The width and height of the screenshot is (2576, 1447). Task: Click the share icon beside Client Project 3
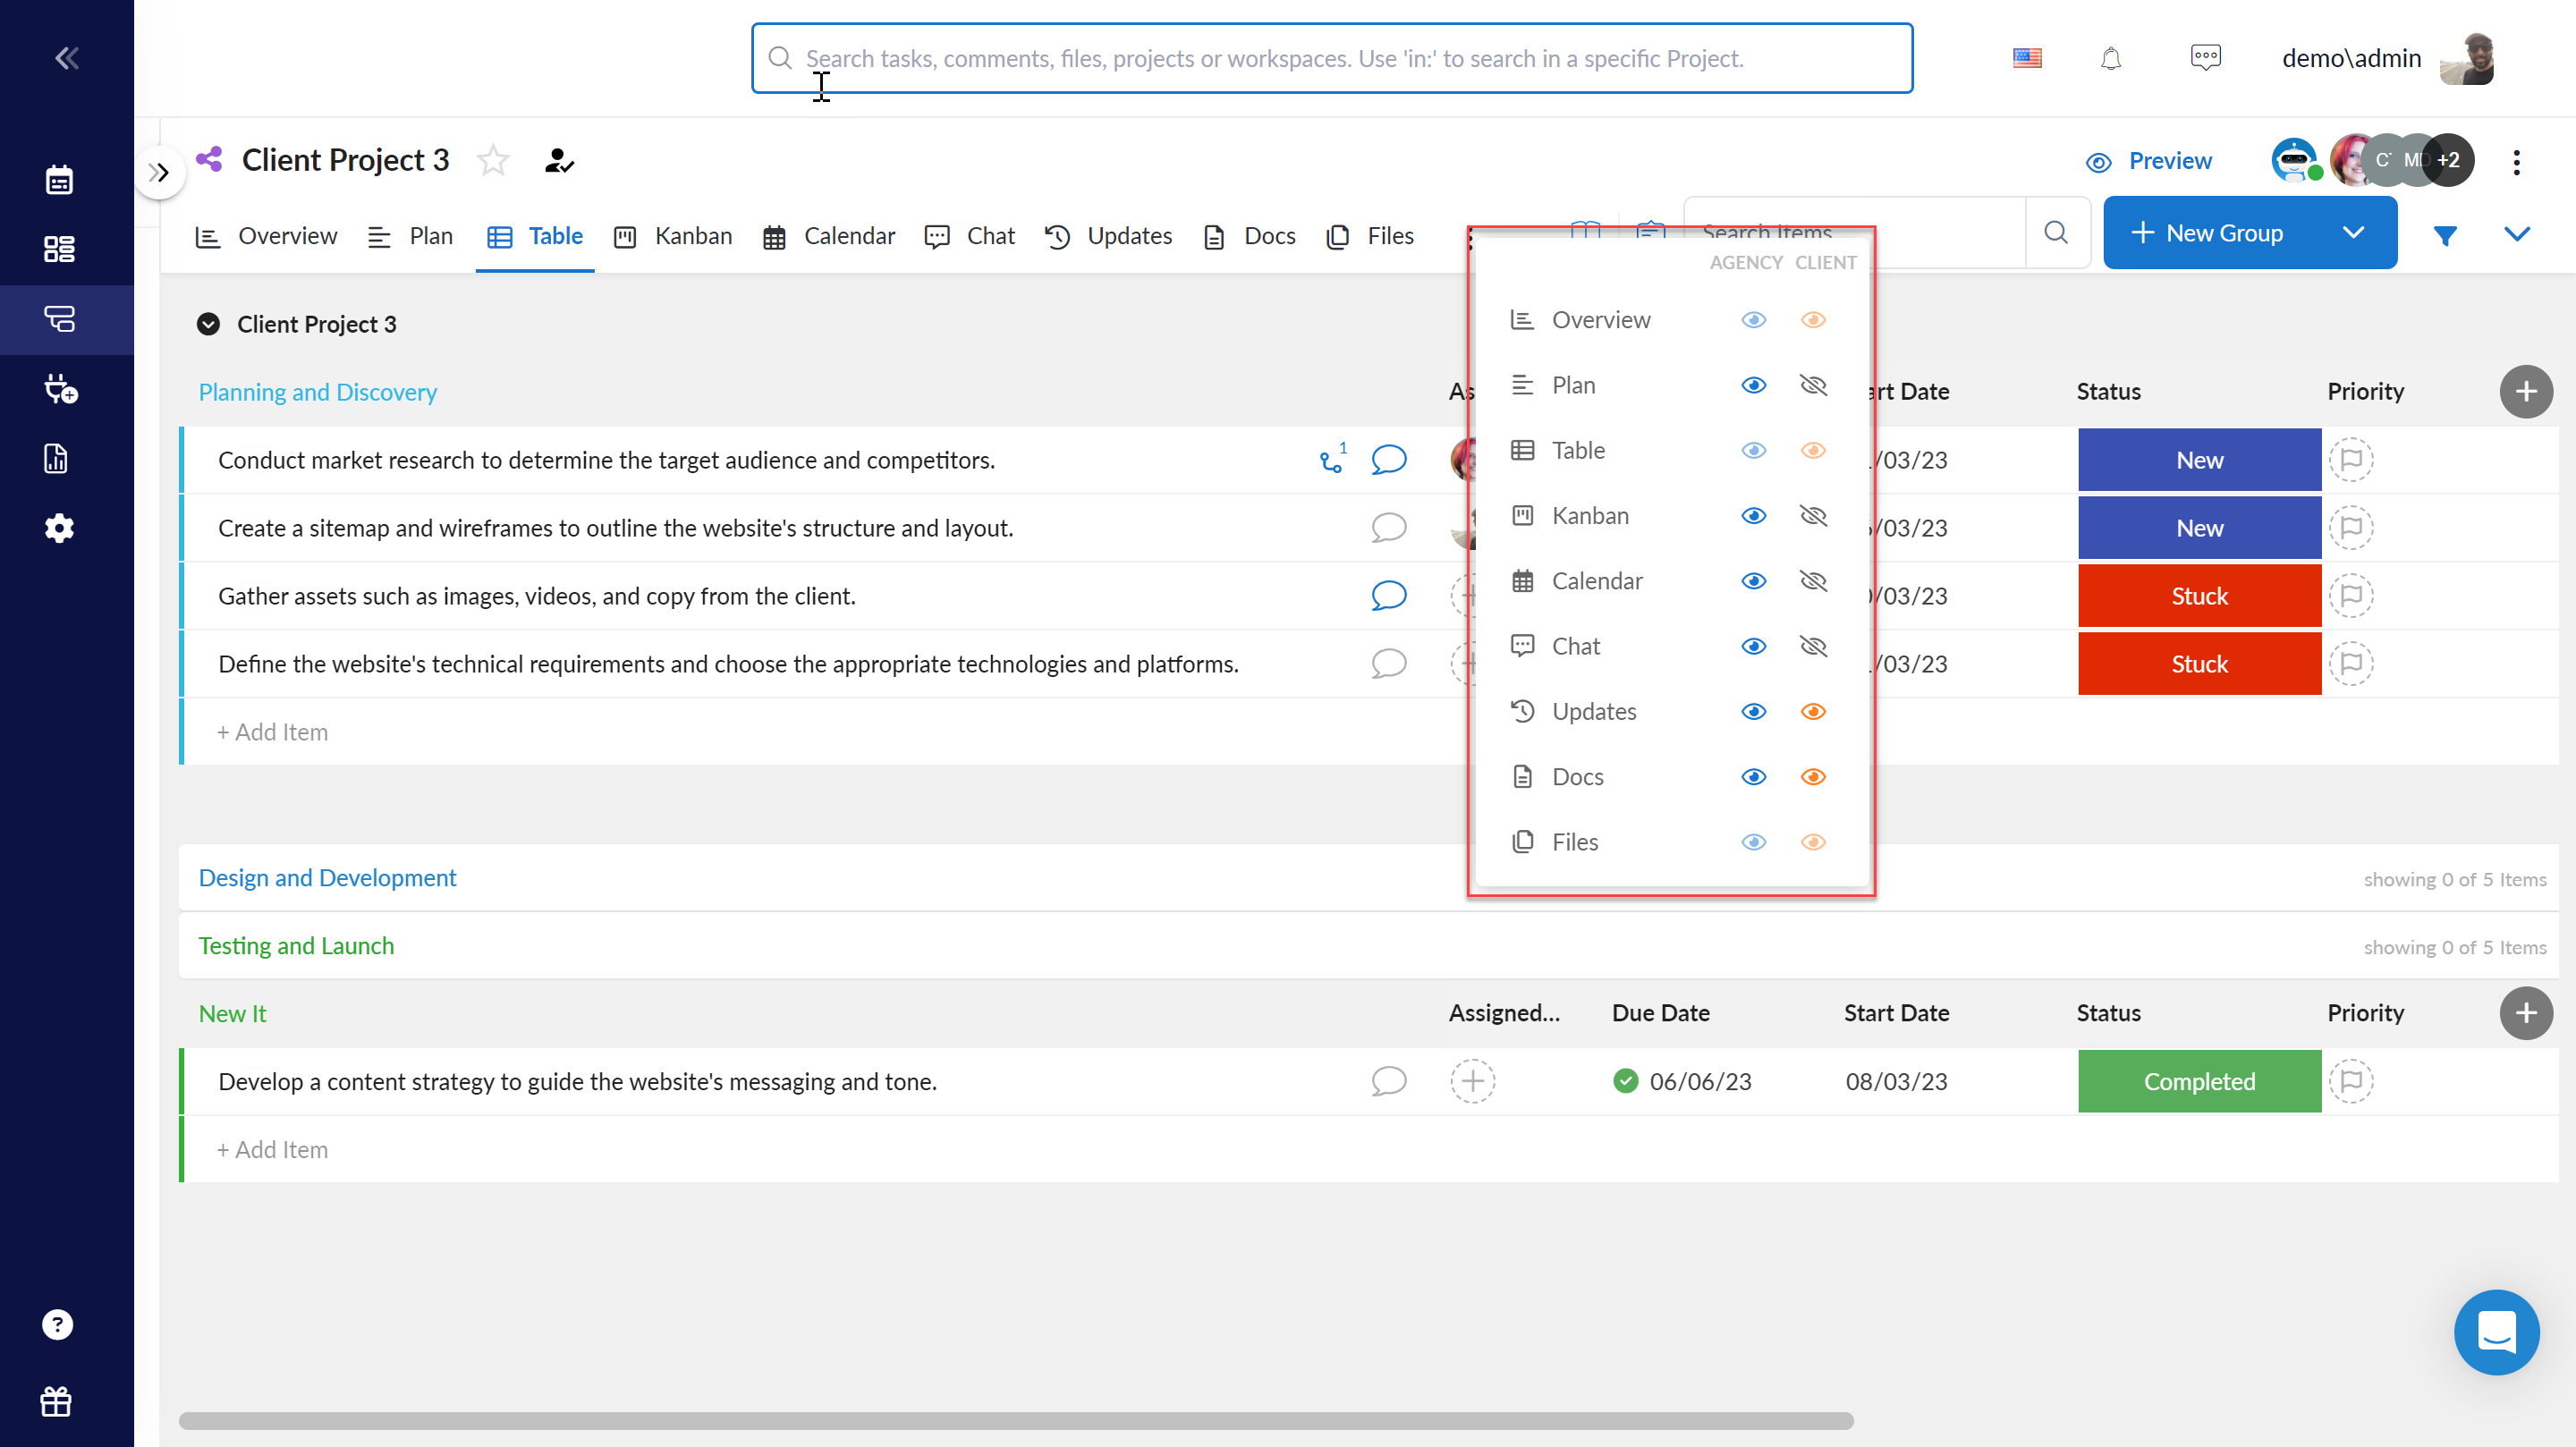point(208,158)
